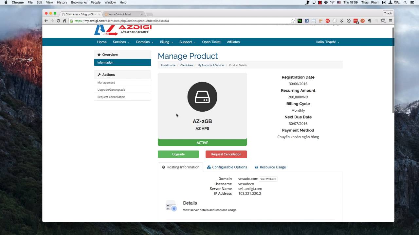Open the Hello, Thạch! account dropdown
This screenshot has width=419, height=235.
[327, 42]
